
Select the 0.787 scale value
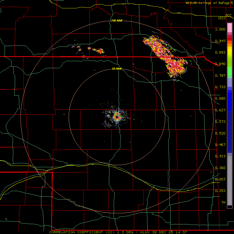coord(220,75)
